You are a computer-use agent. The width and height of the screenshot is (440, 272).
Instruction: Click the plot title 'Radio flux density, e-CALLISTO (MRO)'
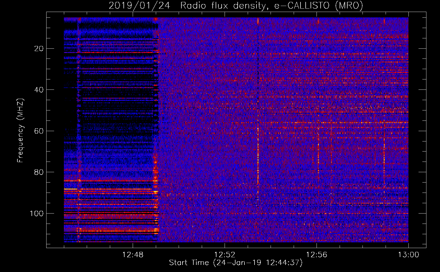[272, 5]
